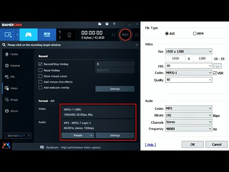Toggle the VBR checkbox

point(215,73)
